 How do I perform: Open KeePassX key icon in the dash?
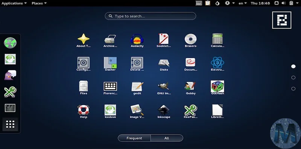[10, 92]
